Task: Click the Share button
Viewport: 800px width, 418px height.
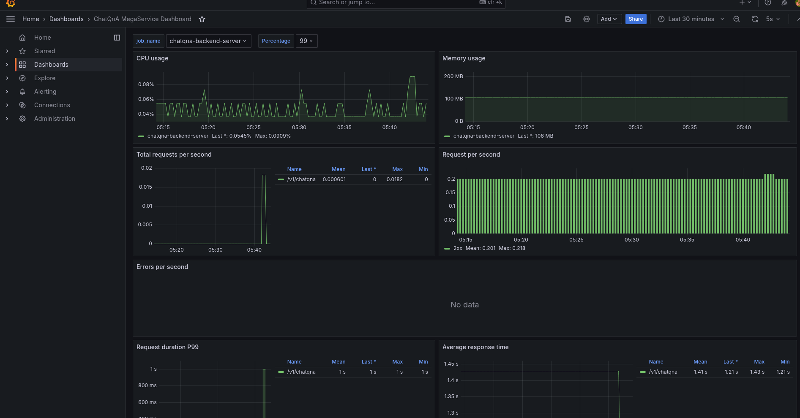Action: click(x=636, y=19)
